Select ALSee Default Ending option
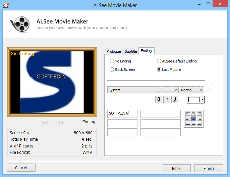 pyautogui.click(x=177, y=61)
